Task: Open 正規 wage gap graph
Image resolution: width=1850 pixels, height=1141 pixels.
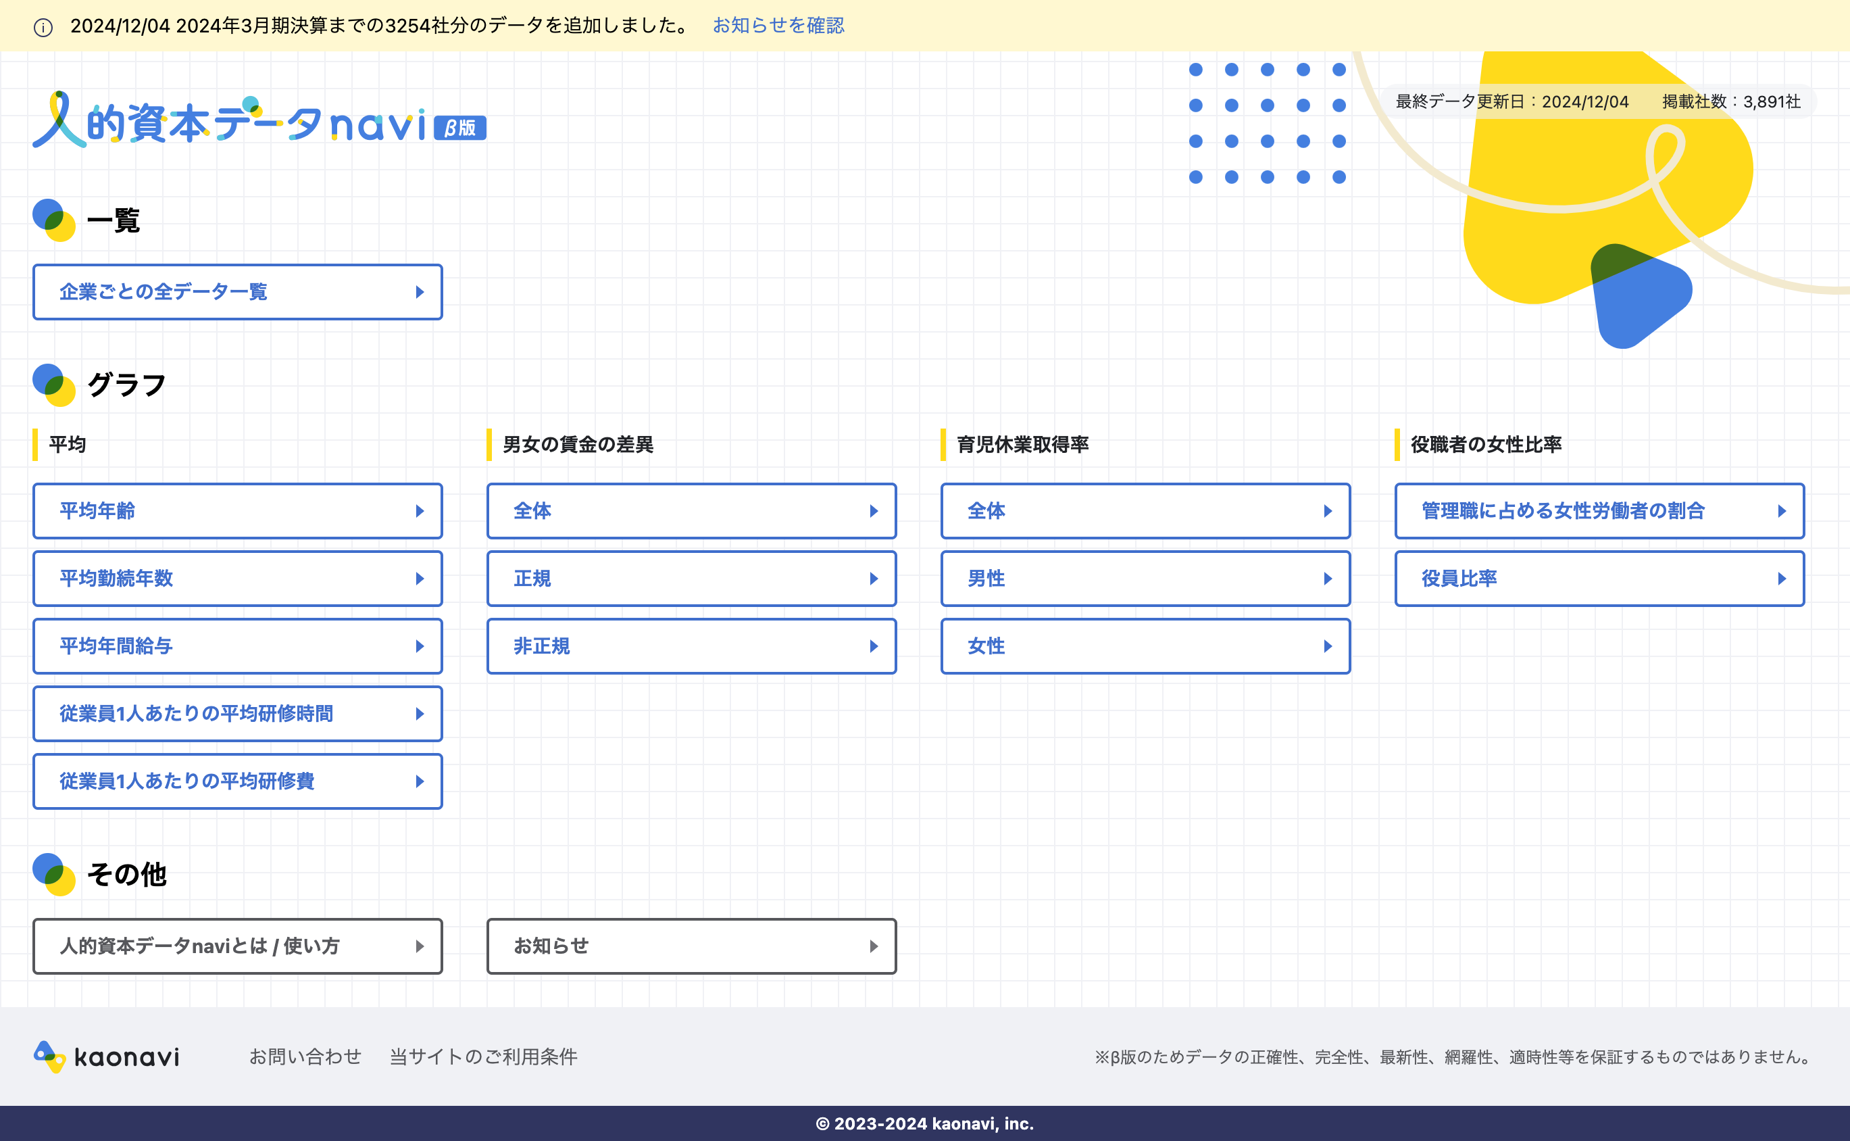Action: coord(692,579)
